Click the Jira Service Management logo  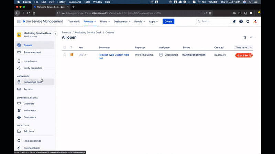pyautogui.click(x=43, y=21)
